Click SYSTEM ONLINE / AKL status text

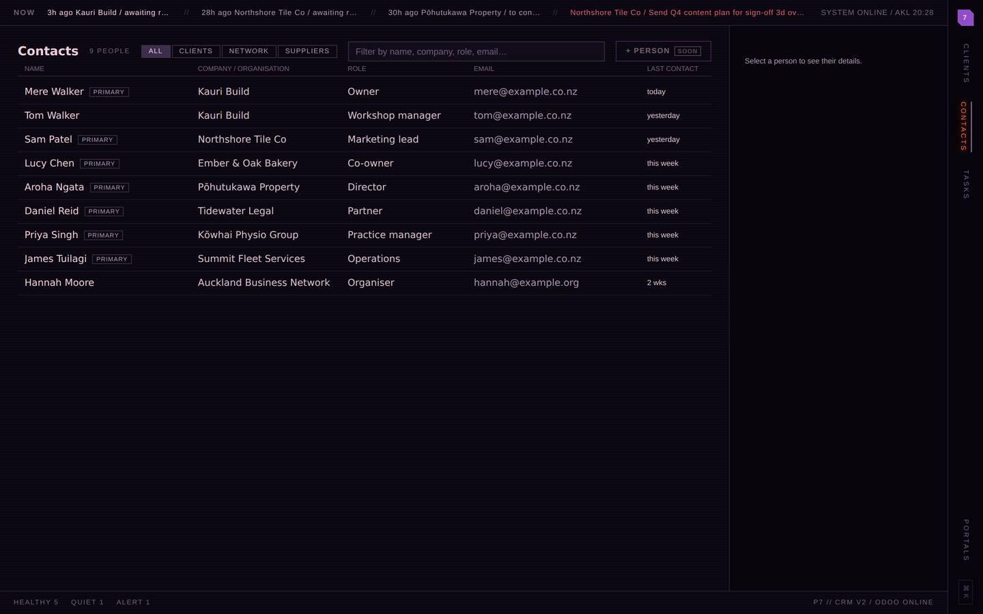click(x=877, y=12)
